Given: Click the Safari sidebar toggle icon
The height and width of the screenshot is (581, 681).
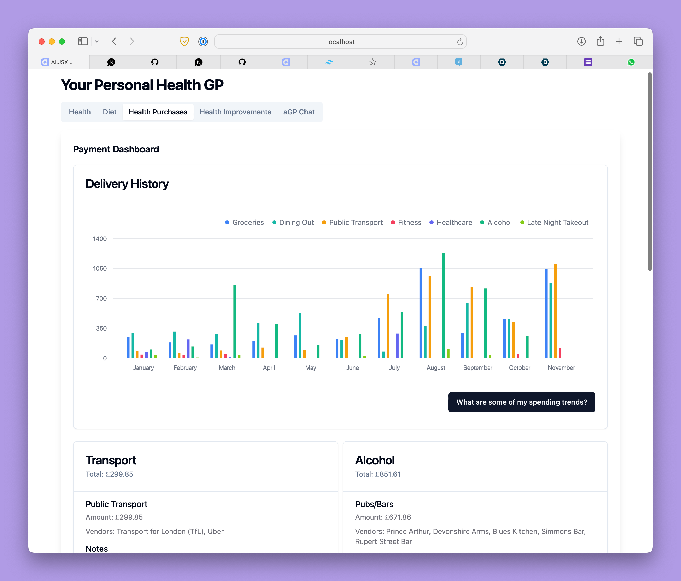Looking at the screenshot, I should [x=83, y=41].
